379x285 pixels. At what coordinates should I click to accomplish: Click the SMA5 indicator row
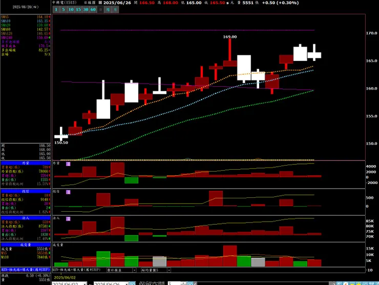(x=26, y=17)
